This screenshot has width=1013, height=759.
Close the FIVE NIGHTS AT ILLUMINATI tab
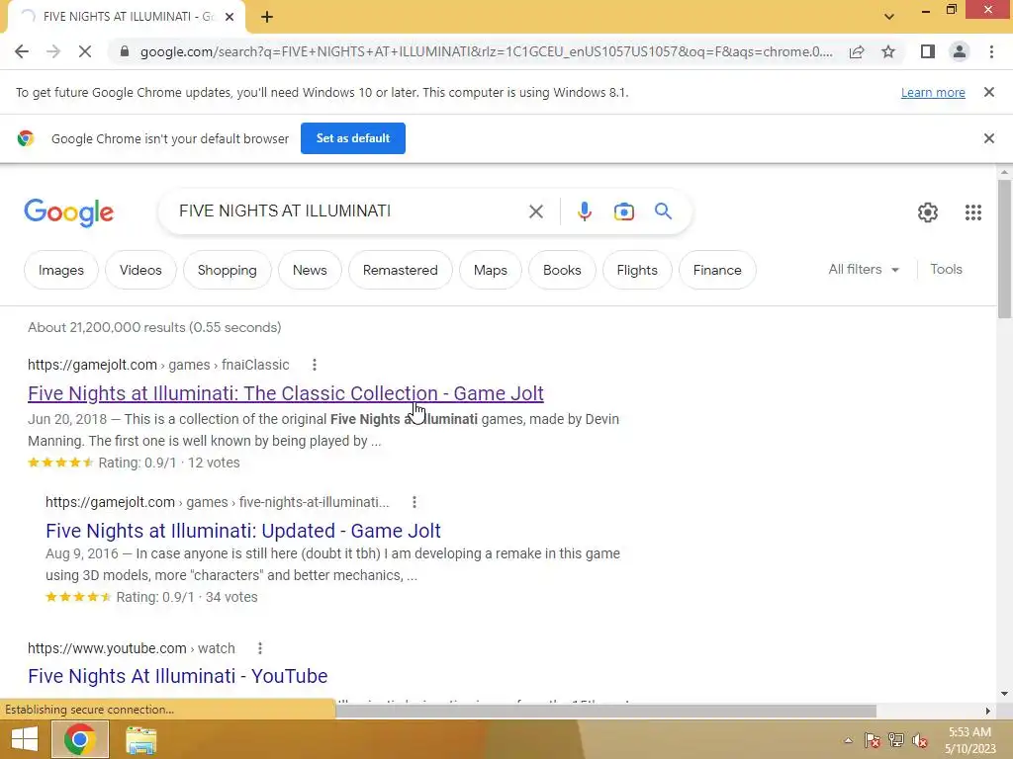tap(230, 17)
